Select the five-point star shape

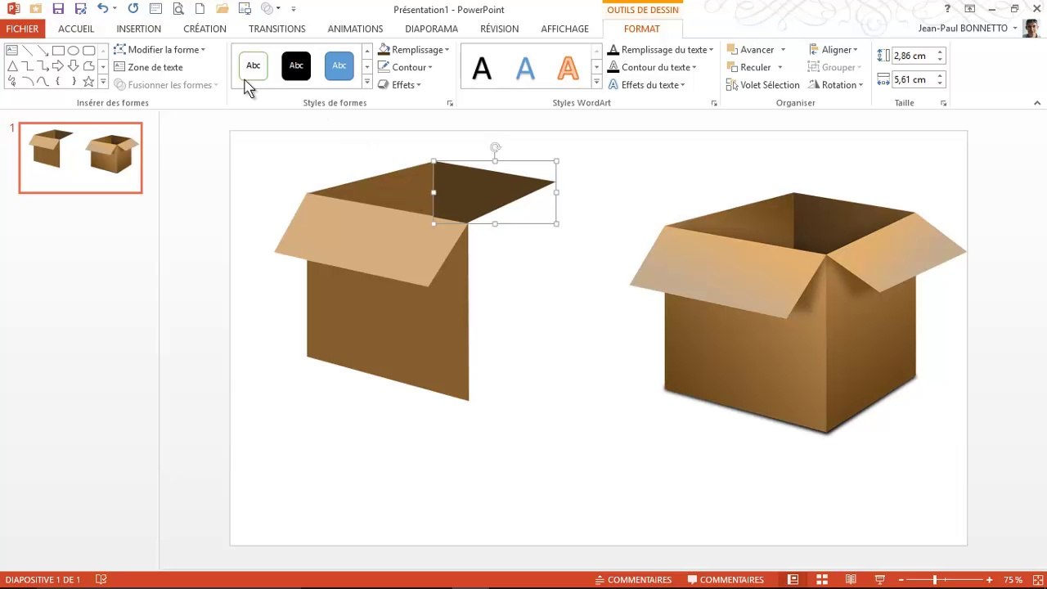coord(88,81)
